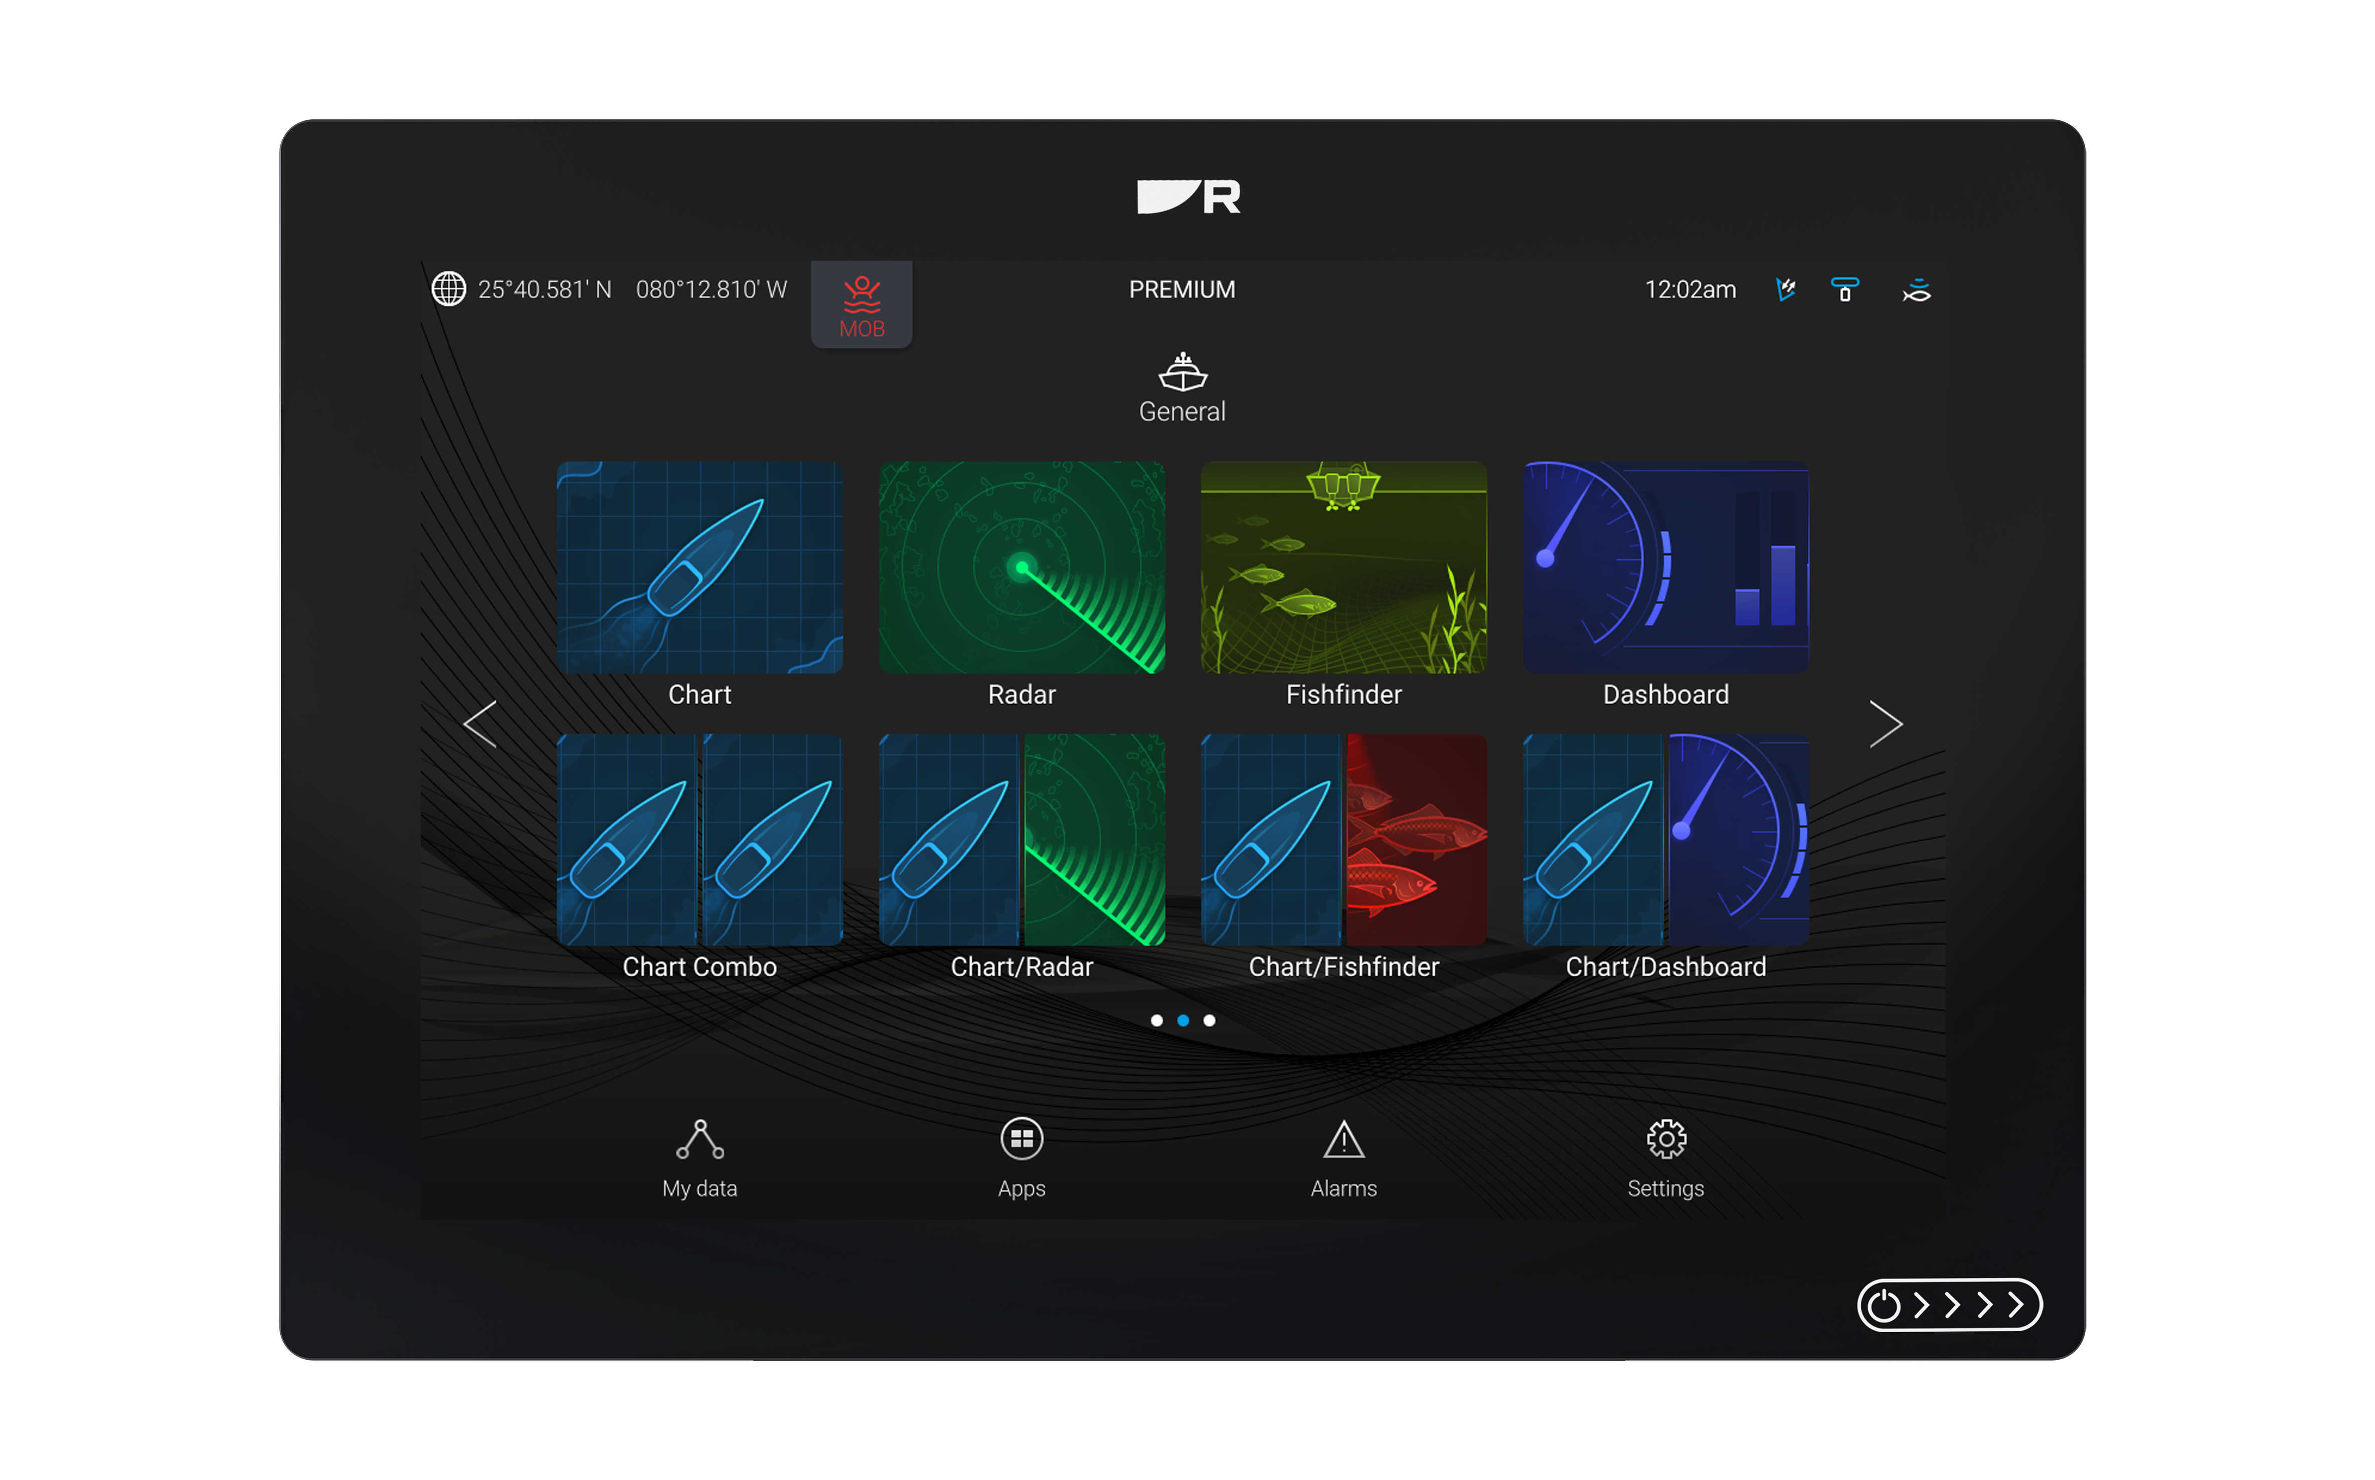Viewport: 2375px width, 1480px height.
Task: Open the Chart/Dashboard split page
Action: (x=1666, y=840)
